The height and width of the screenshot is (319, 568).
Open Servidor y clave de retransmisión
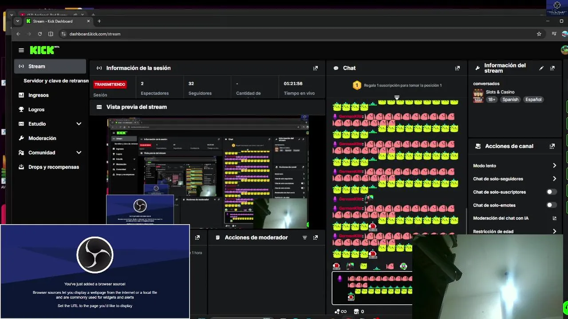coord(56,81)
